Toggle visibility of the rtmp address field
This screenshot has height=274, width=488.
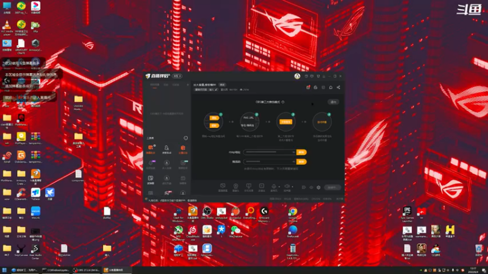293,152
